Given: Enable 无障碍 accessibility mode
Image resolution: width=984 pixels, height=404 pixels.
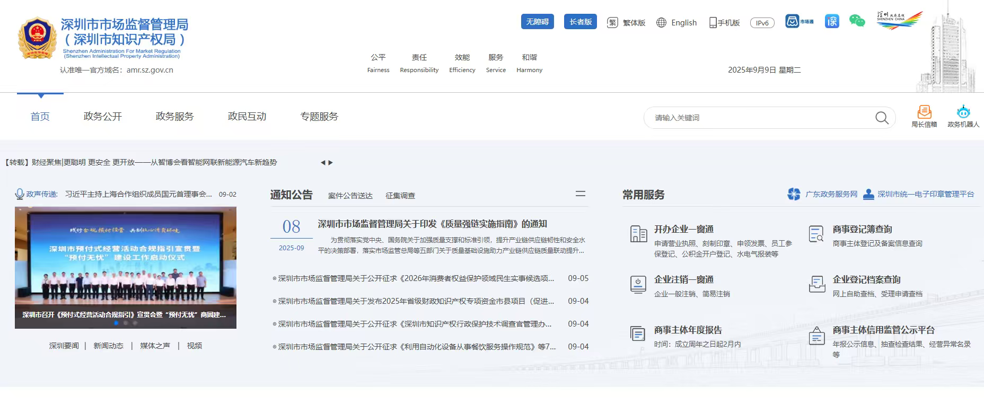Looking at the screenshot, I should (537, 22).
